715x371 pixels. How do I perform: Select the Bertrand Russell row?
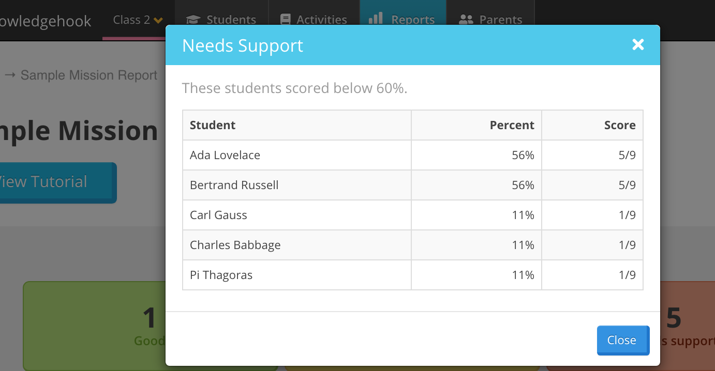(x=234, y=185)
